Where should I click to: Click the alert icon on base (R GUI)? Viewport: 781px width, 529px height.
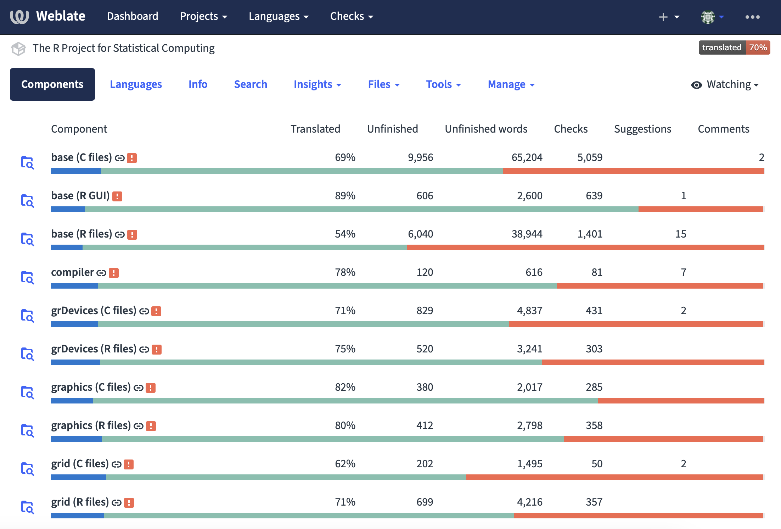pos(117,196)
